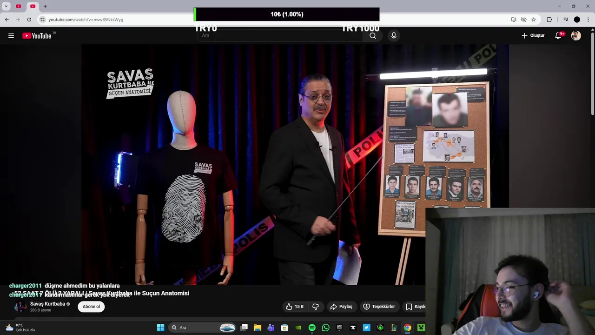Screen dimensions: 595x335
Task: Open the Windows Start menu
Action: click(160, 328)
